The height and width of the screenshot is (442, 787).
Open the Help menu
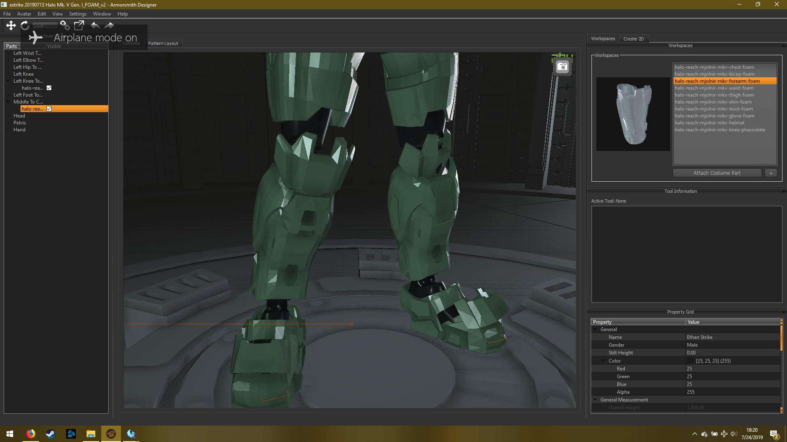(x=123, y=14)
